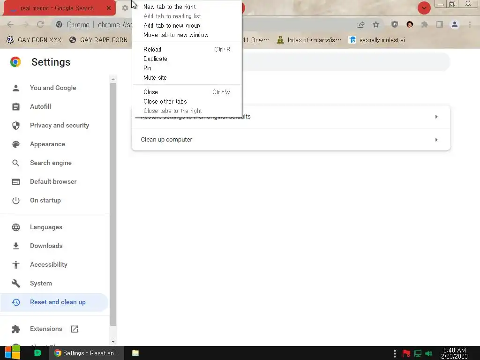Open the 'Index of /~dartz/is…' bookmark
480x360 pixels.
308,40
